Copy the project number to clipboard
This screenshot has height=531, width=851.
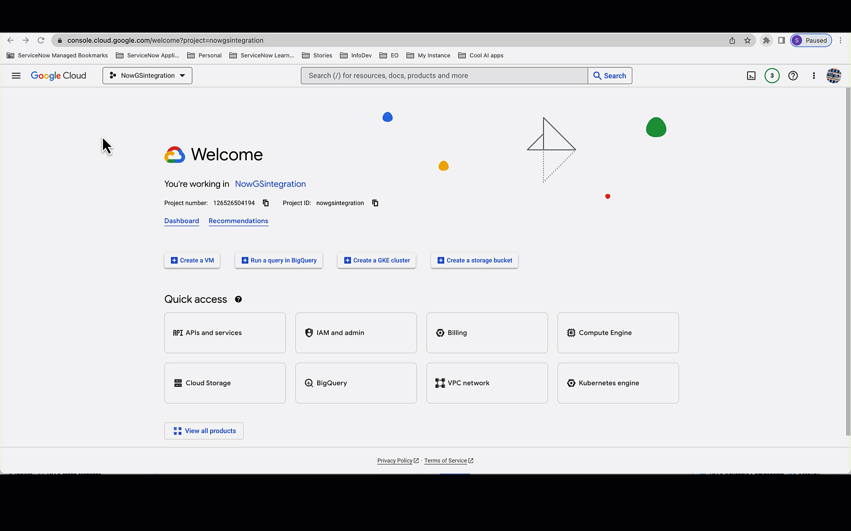tap(266, 203)
